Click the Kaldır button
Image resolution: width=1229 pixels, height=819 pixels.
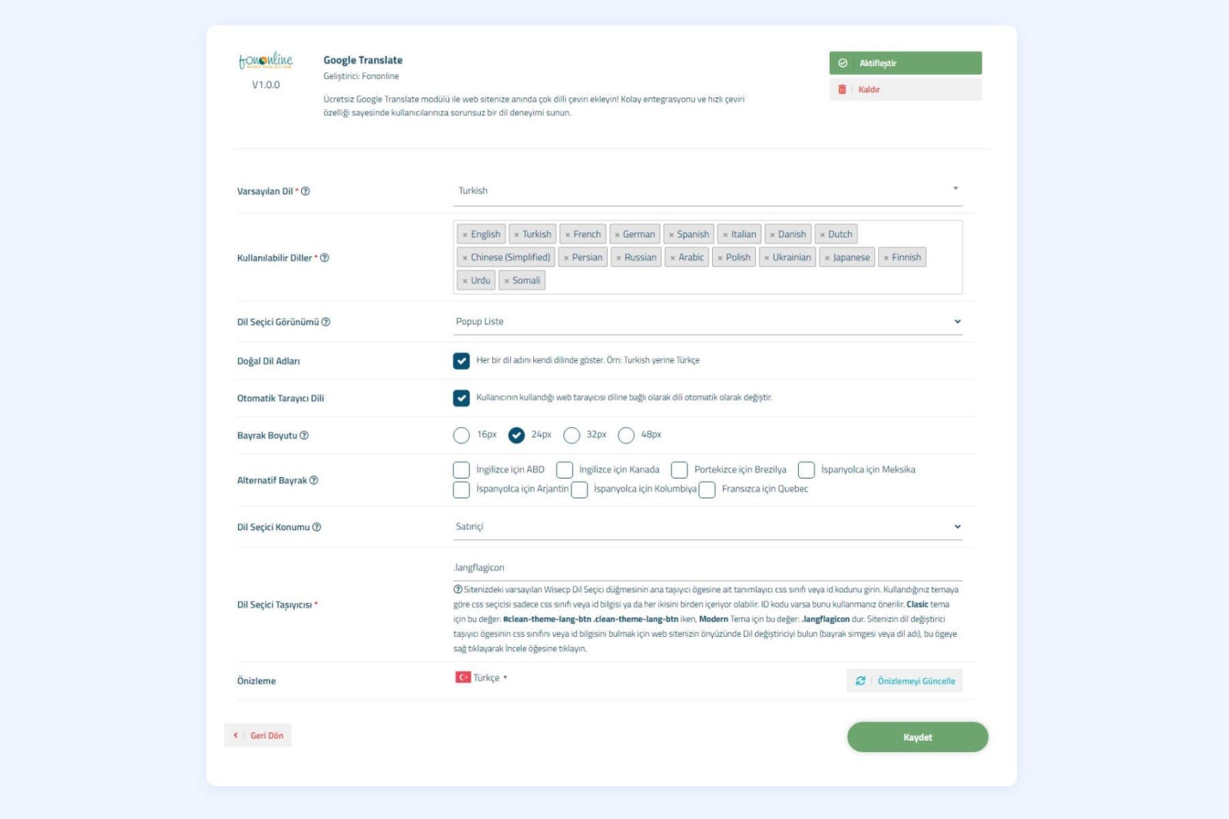click(x=906, y=89)
